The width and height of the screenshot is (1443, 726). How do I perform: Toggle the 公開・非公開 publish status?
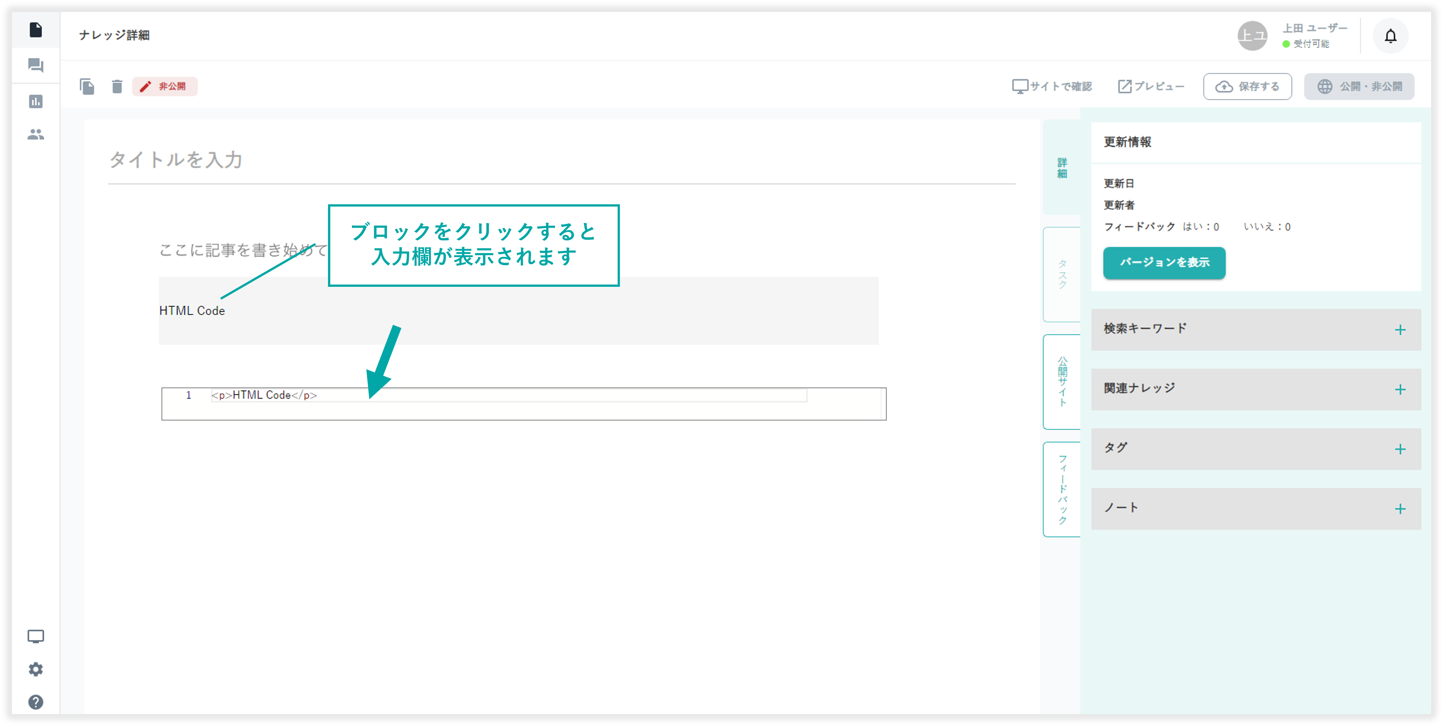[x=1359, y=87]
